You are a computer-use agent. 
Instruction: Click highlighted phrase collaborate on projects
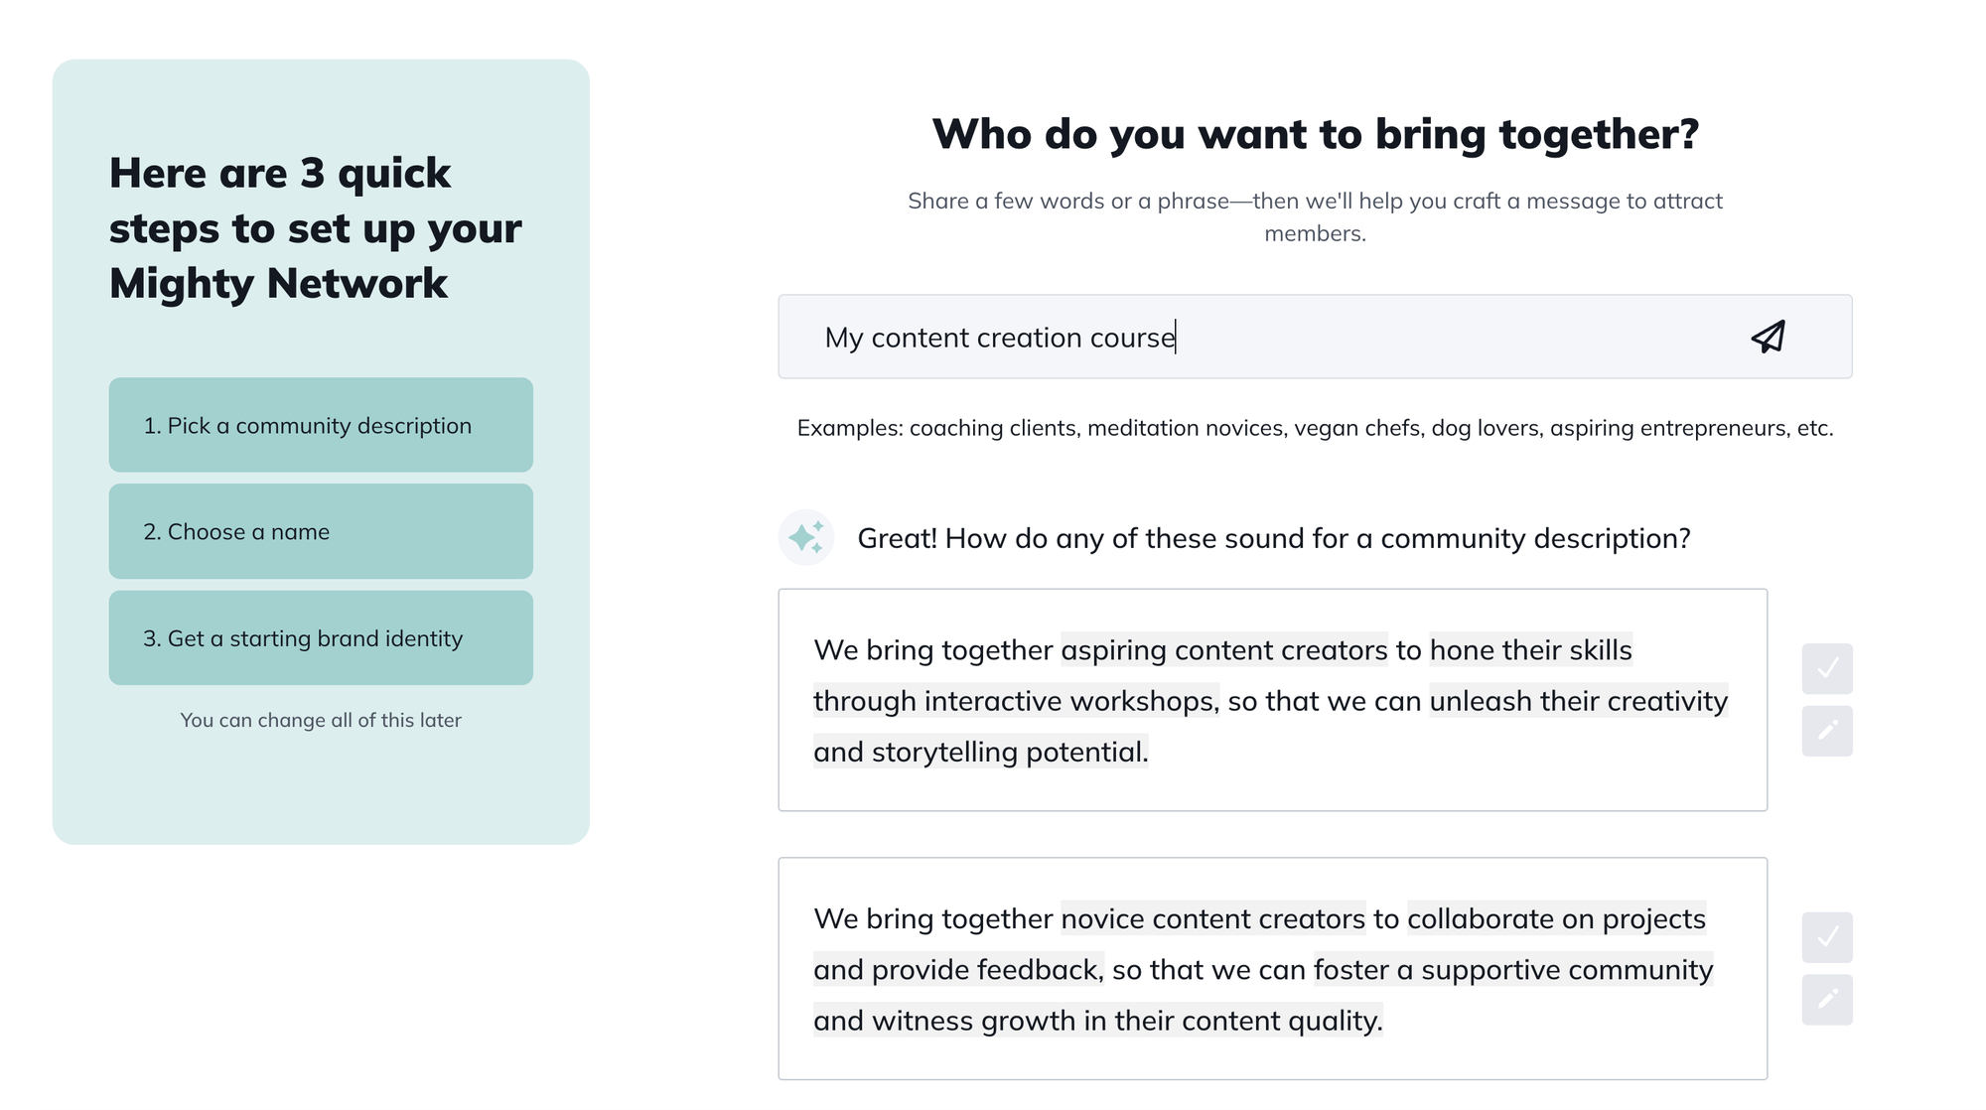click(x=1556, y=919)
